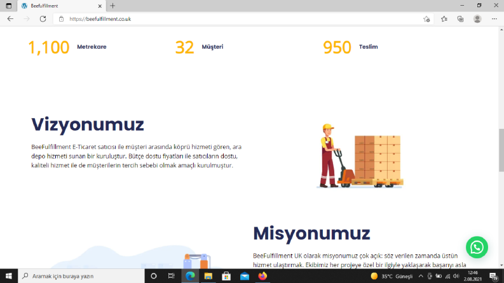The height and width of the screenshot is (283, 504).
Task: Open network connection settings icon
Action: pos(447,276)
